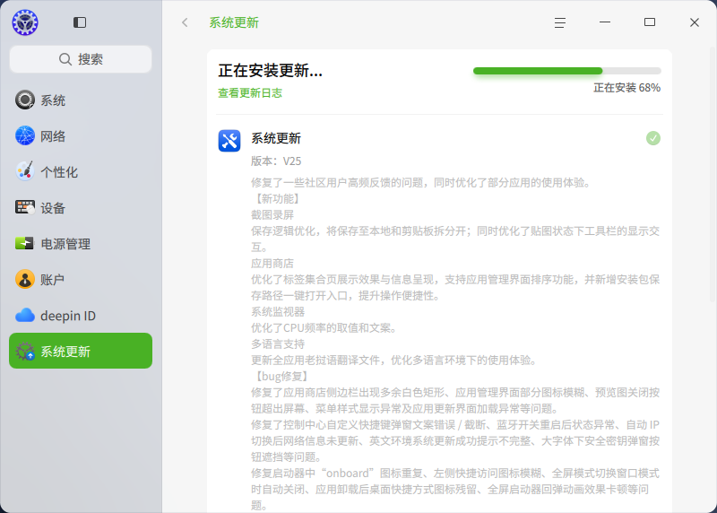
Task: Go back with the left arrow
Action: pyautogui.click(x=185, y=22)
